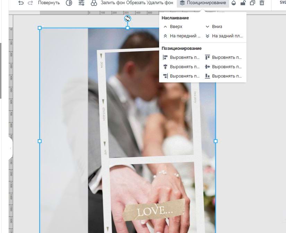286x233 pixels.
Task: Open the adjustment sliders icon
Action: coord(81,3)
